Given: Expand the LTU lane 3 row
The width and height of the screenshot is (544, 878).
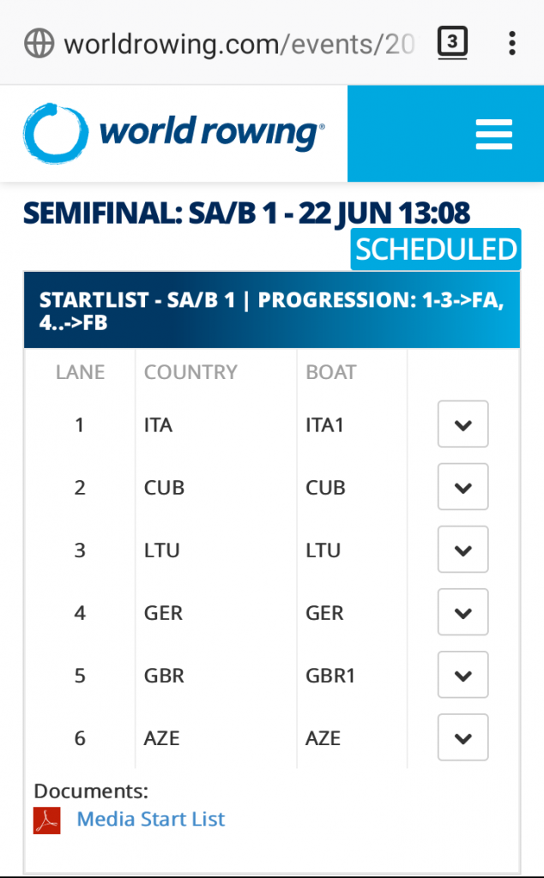Looking at the screenshot, I should pyautogui.click(x=462, y=550).
